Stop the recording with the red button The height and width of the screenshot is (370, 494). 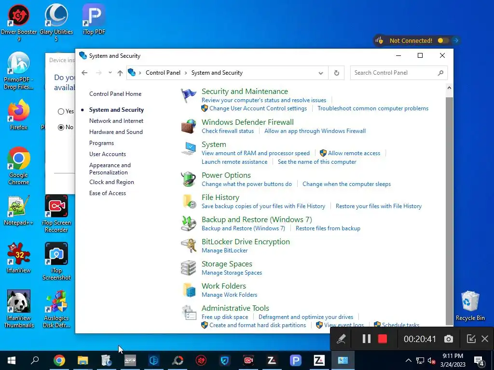click(x=383, y=339)
